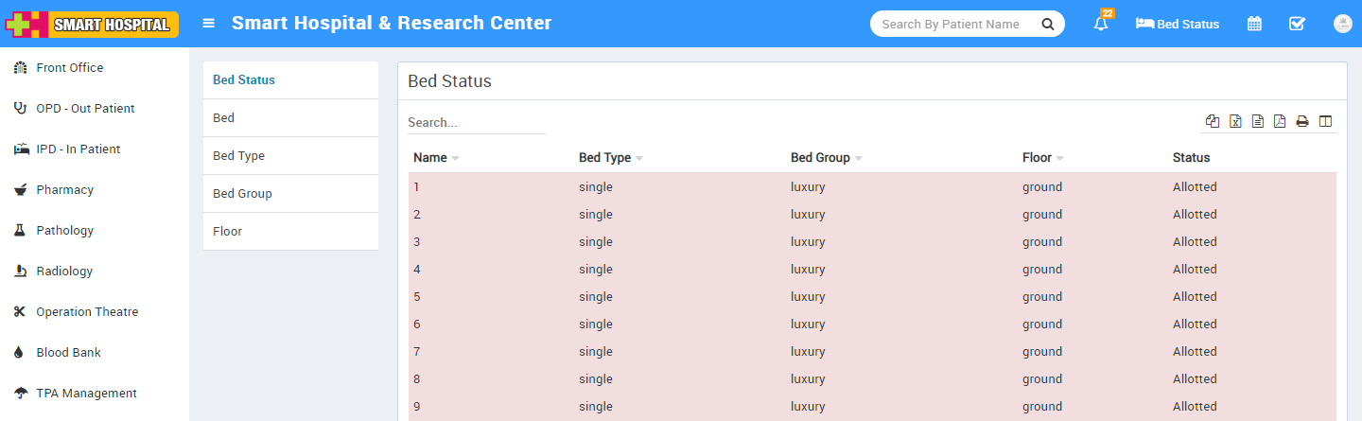Export bed table as CSV
Image resolution: width=1362 pixels, height=421 pixels.
[x=1258, y=121]
